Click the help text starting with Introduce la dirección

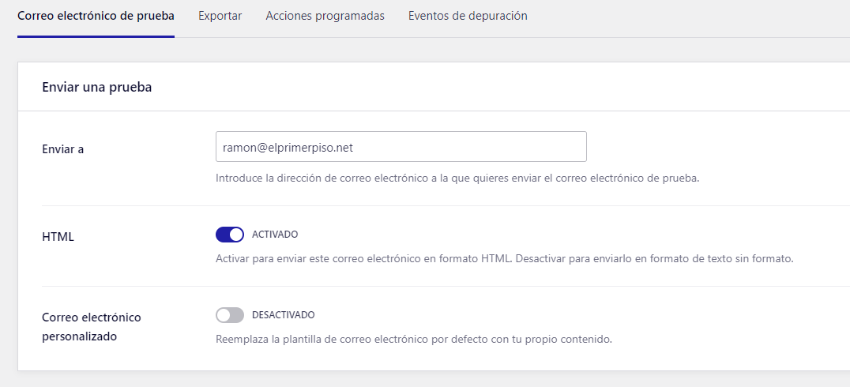point(457,178)
